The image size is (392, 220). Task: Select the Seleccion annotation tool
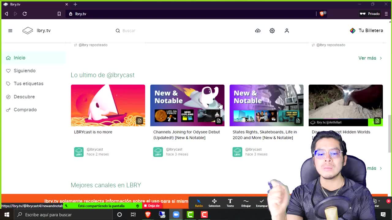[214, 203]
